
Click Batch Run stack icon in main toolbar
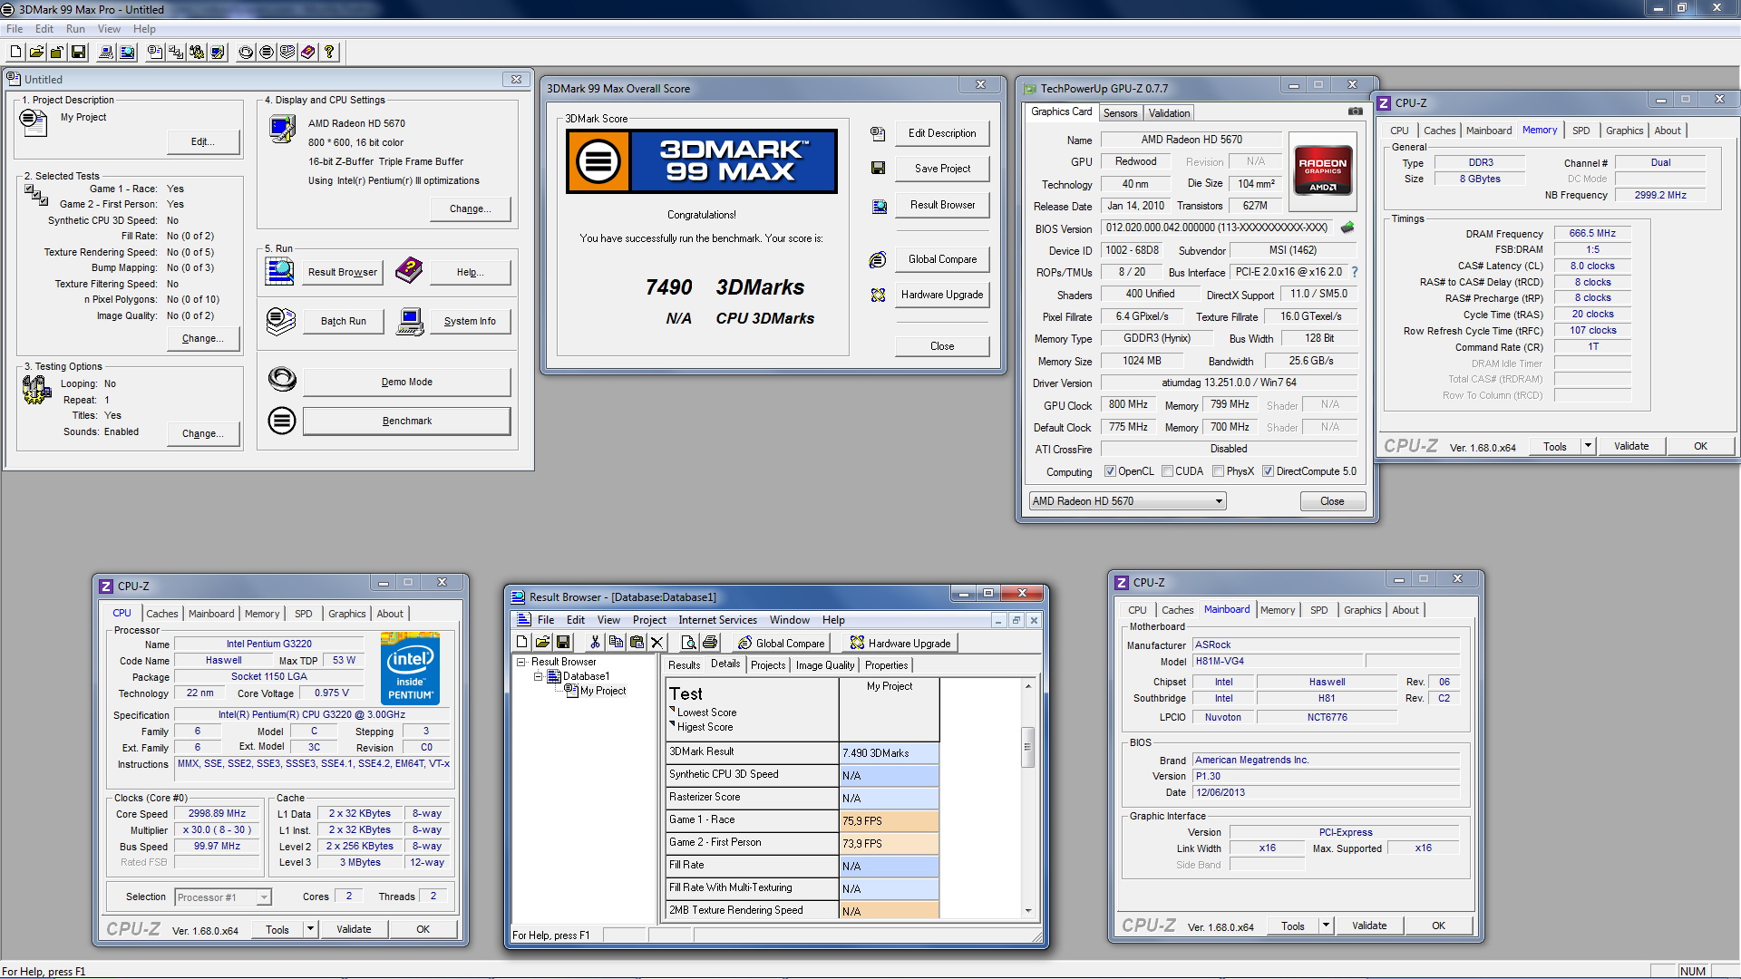coord(287,53)
